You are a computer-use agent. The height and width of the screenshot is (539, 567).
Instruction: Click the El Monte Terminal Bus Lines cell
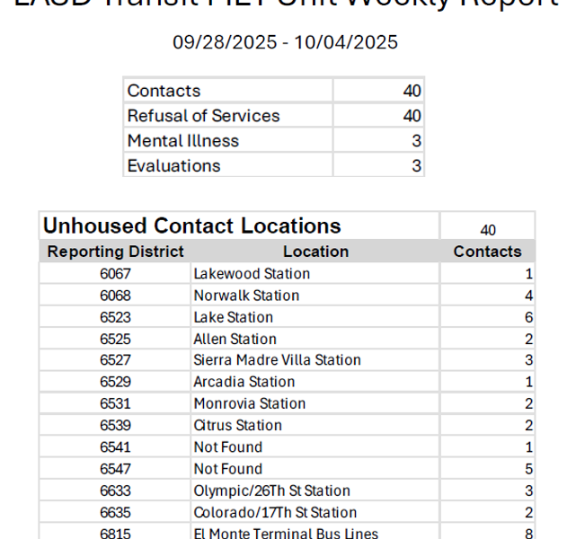point(286,533)
